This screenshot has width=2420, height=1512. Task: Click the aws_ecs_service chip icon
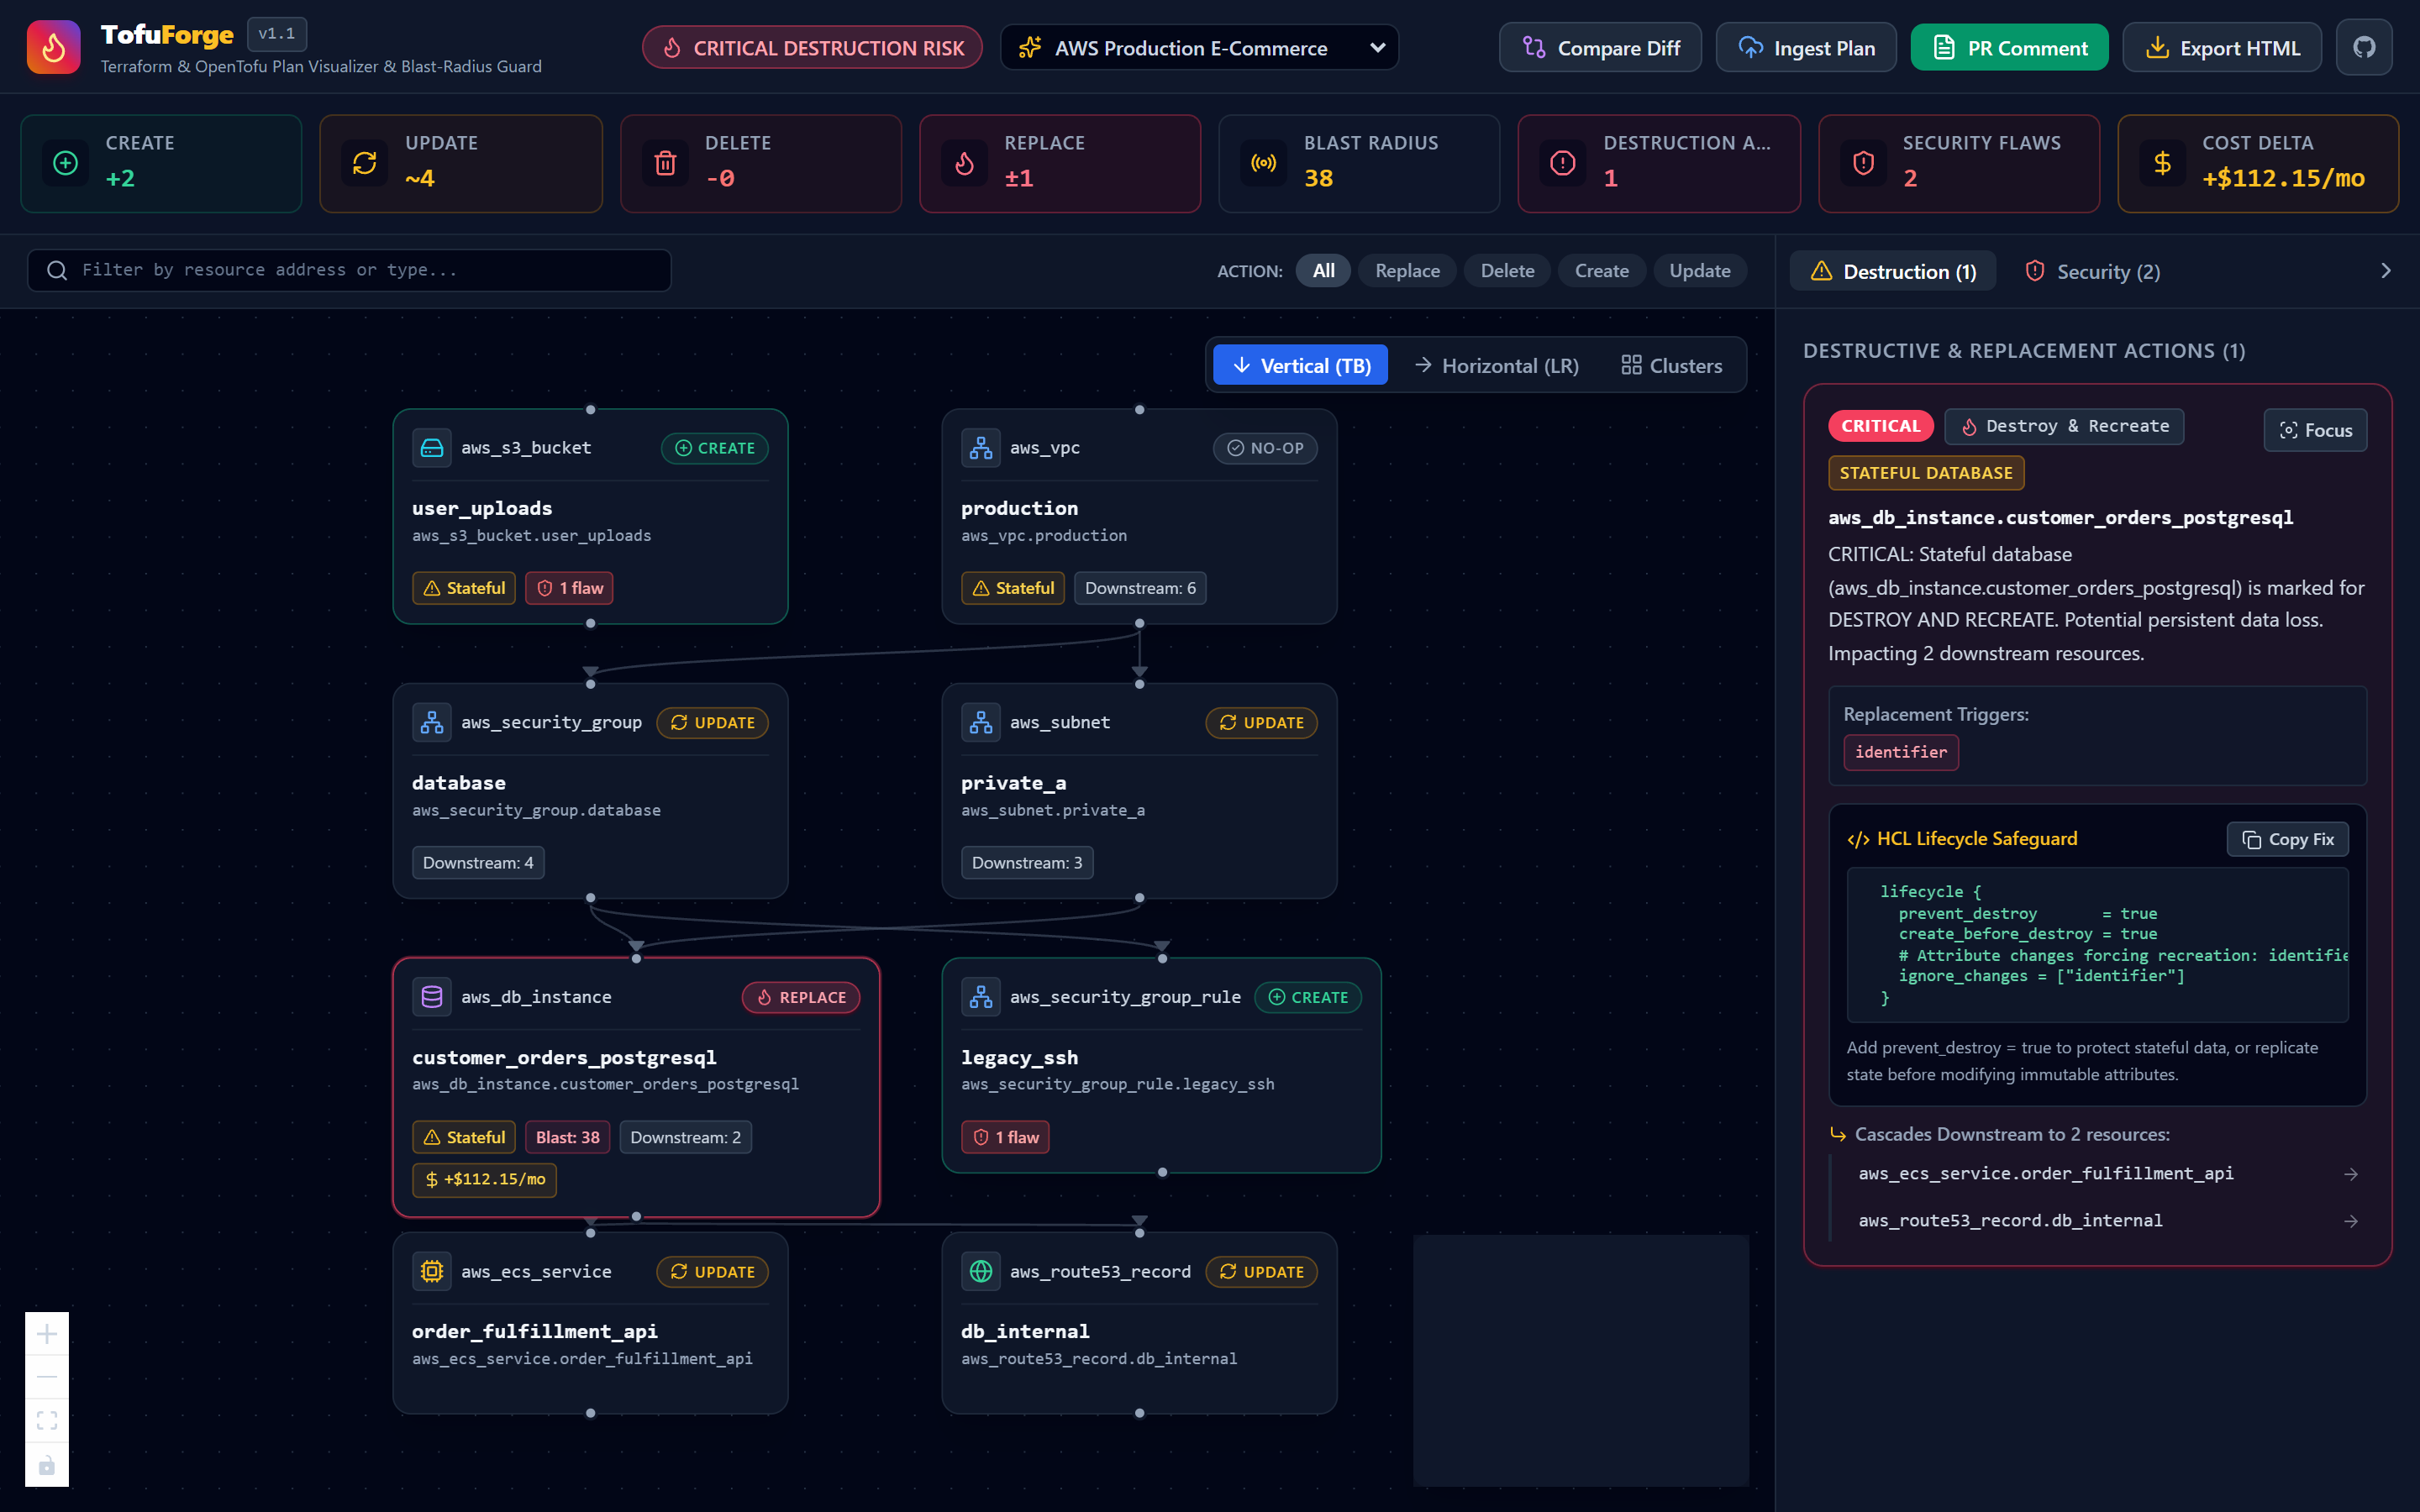click(432, 1271)
